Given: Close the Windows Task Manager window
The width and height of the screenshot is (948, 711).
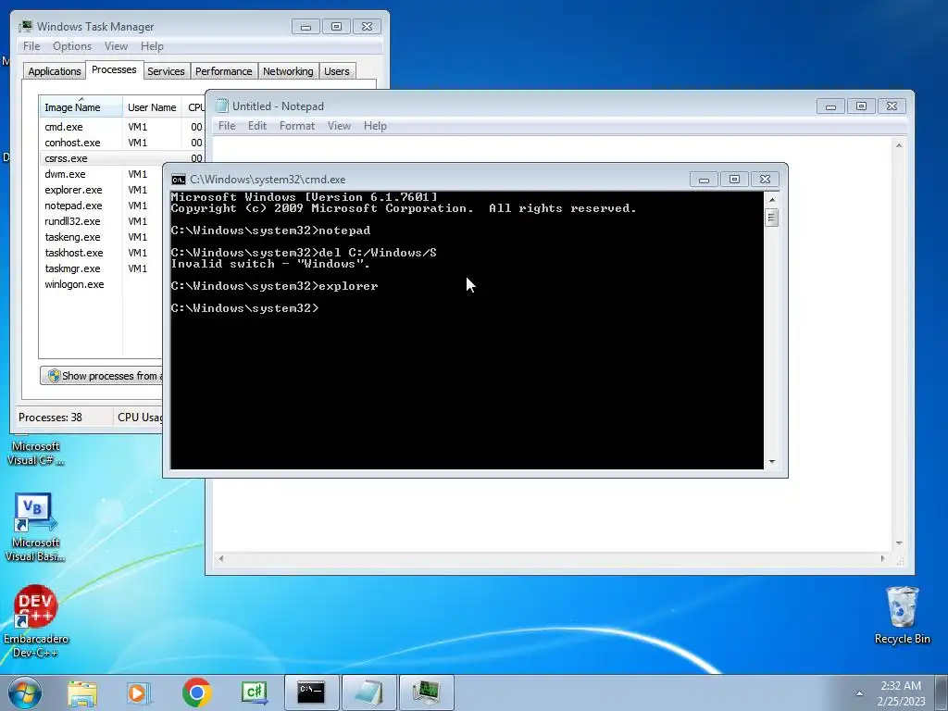Looking at the screenshot, I should tap(367, 27).
